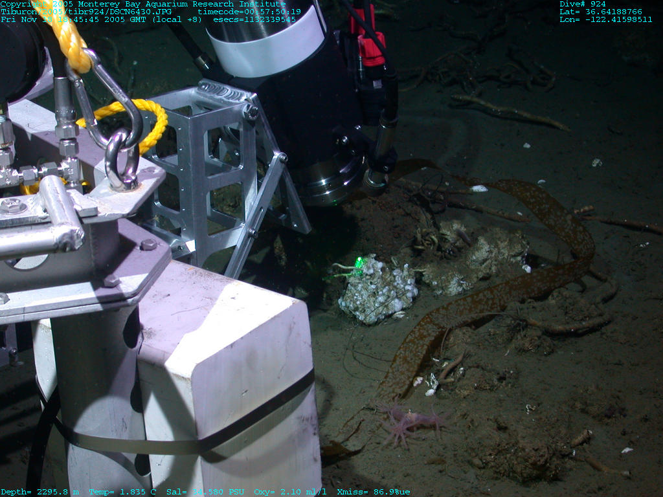The height and width of the screenshot is (497, 663).
Task: Click the timecode=00:57:50:19 text
Action: pos(249,12)
